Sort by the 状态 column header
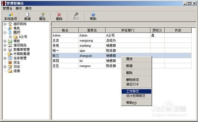The height and width of the screenshot is (122, 198). pos(178,30)
